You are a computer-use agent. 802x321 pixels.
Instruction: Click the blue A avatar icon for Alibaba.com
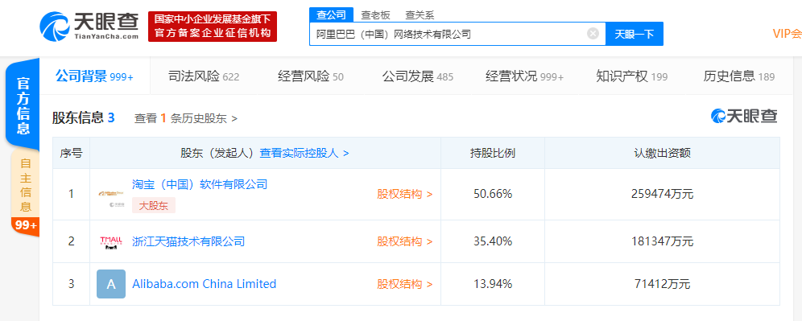[x=111, y=284]
